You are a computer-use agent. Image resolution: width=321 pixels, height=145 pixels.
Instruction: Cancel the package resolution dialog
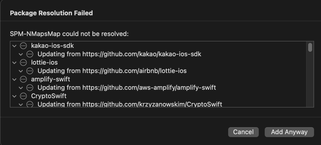pyautogui.click(x=243, y=132)
